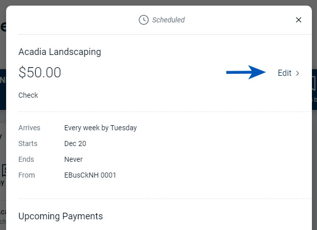Click the Dec 20 start date
The height and width of the screenshot is (230, 317).
(x=75, y=143)
